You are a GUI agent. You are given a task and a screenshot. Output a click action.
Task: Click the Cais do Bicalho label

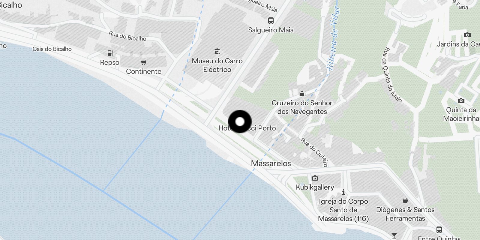[52, 49]
